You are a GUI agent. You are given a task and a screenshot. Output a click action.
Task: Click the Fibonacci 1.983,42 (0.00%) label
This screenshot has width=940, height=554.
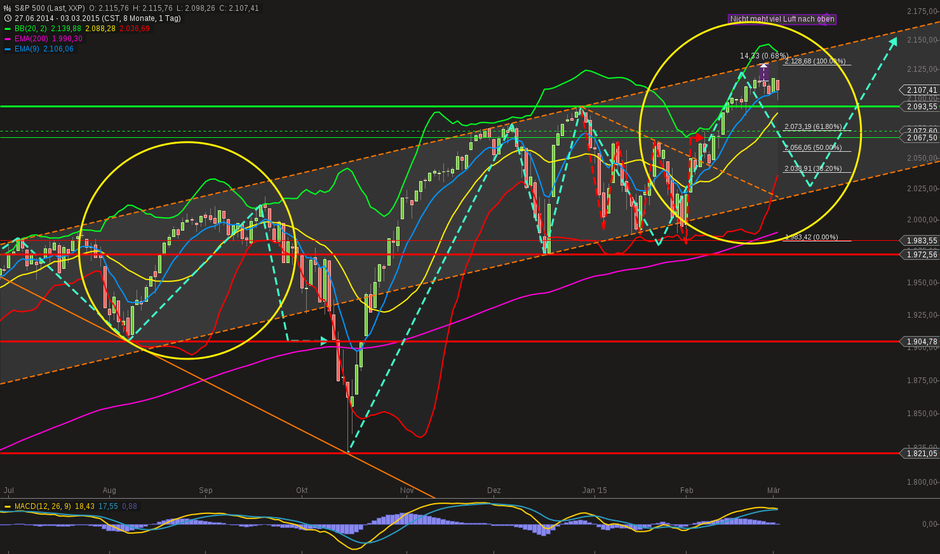[x=811, y=237]
